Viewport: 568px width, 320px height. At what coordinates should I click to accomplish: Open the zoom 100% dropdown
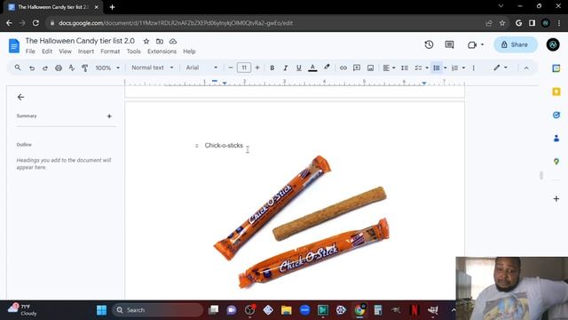click(107, 68)
